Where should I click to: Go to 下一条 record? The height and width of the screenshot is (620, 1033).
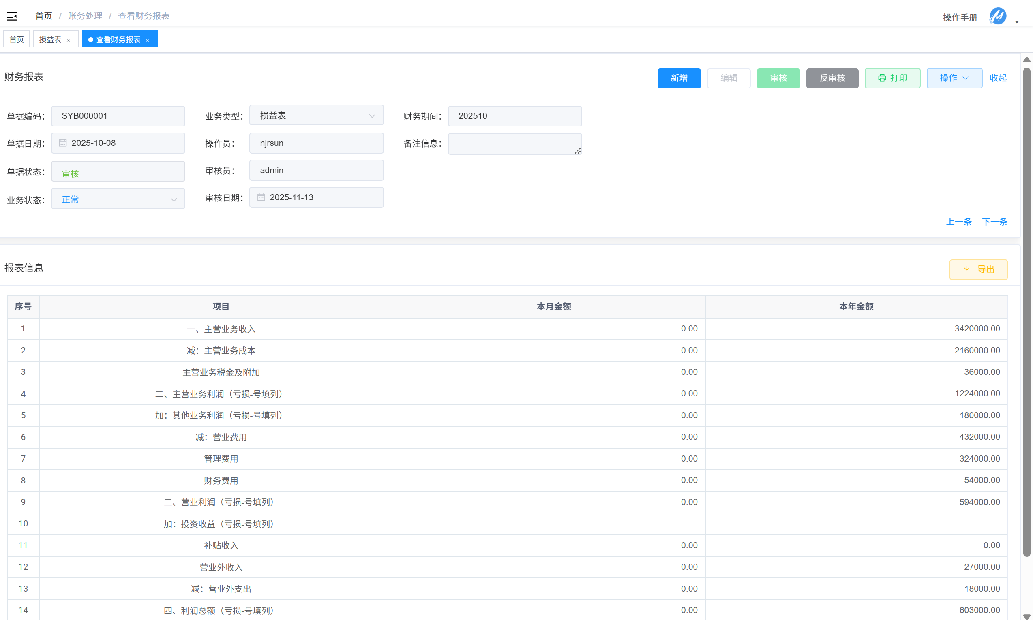point(994,222)
